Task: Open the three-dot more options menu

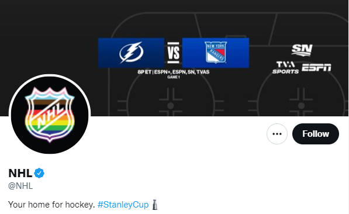Action: tap(277, 134)
